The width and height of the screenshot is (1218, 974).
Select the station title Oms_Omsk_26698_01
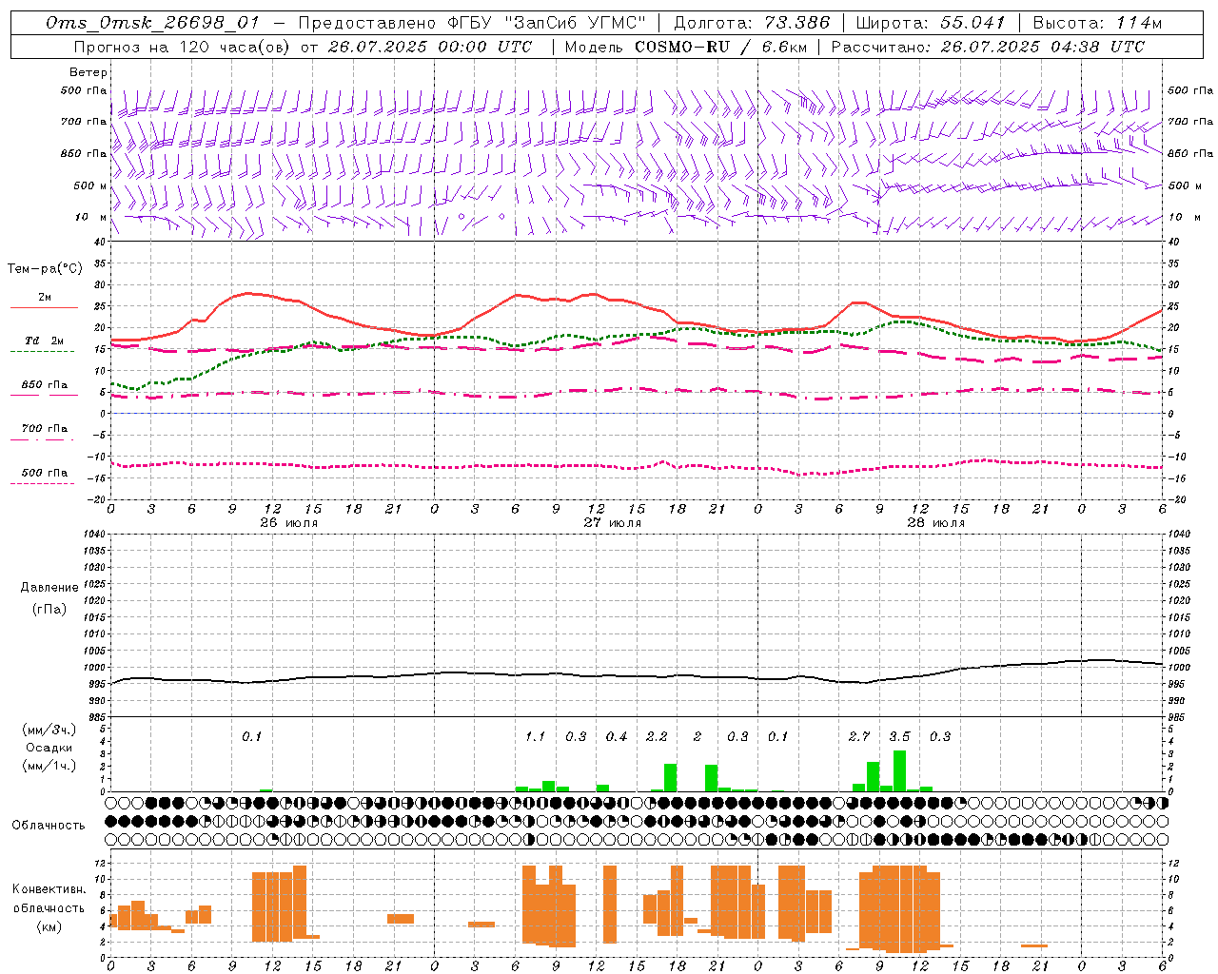coord(151,23)
